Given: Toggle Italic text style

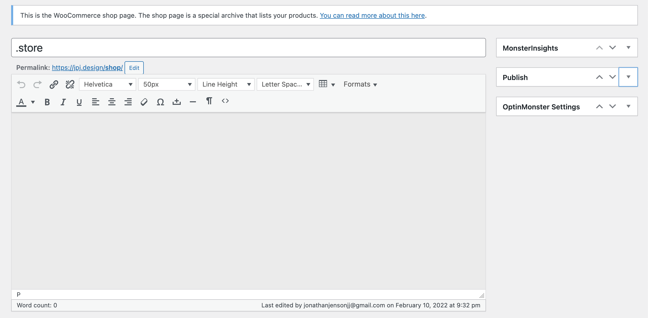Looking at the screenshot, I should (x=63, y=102).
